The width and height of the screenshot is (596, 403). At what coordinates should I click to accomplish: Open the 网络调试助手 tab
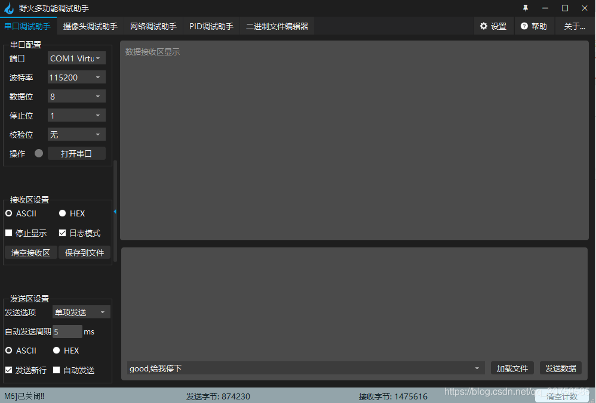coord(153,26)
